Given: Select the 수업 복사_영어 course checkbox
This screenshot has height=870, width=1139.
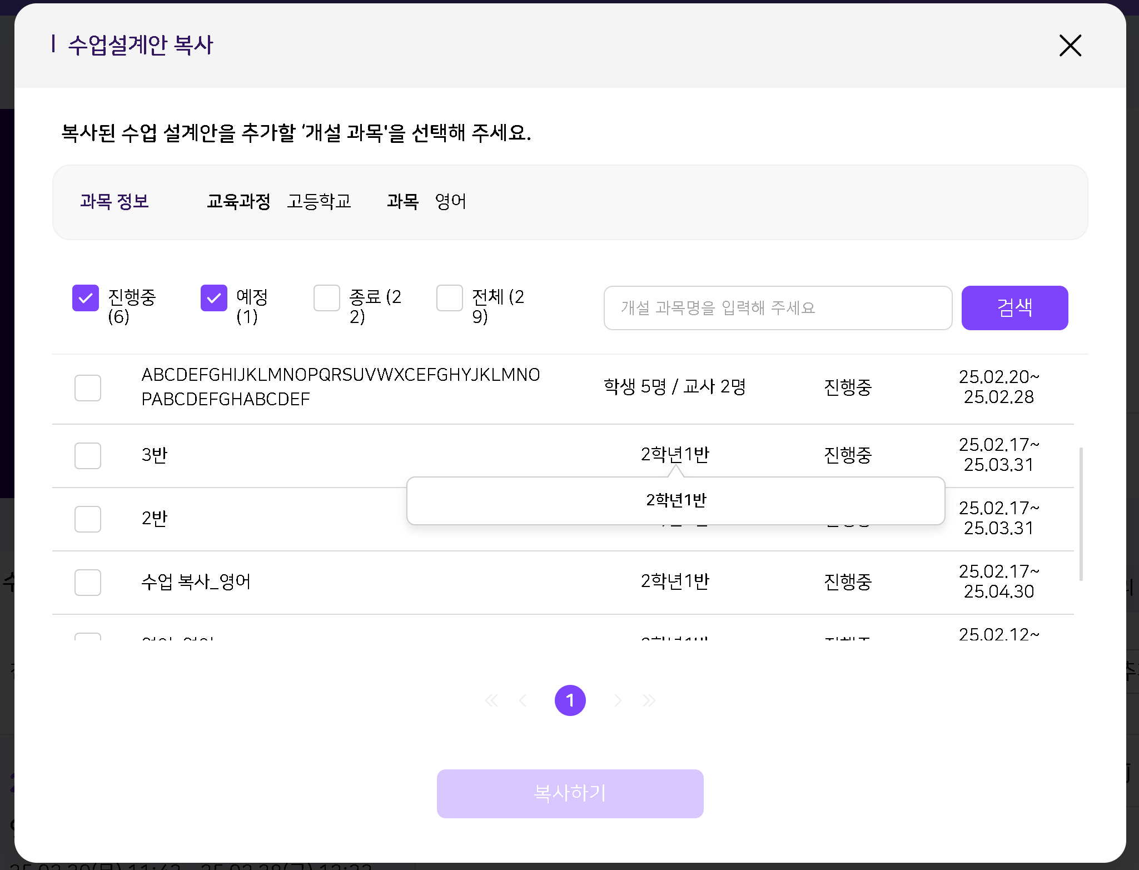Looking at the screenshot, I should click(x=88, y=583).
